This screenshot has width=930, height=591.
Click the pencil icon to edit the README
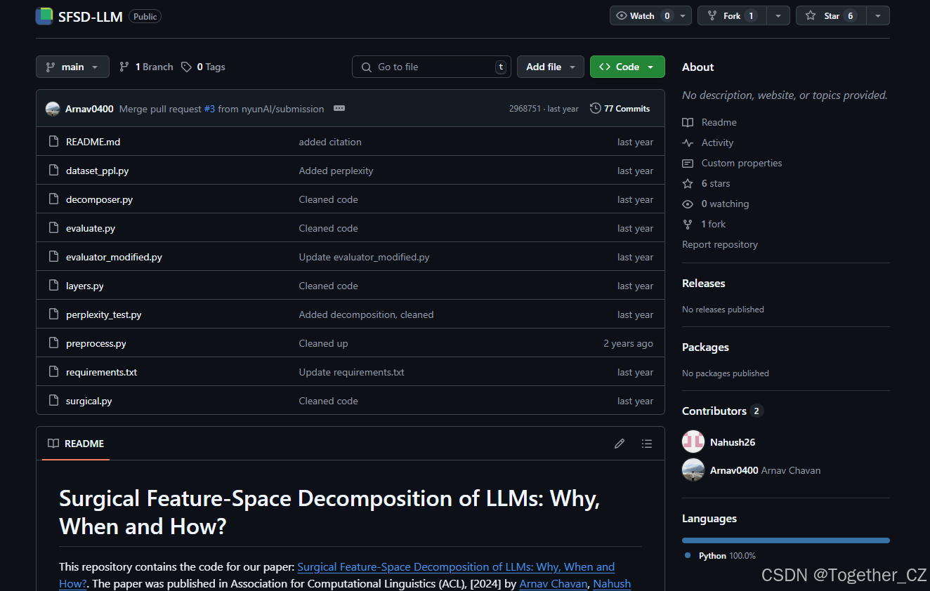tap(619, 443)
